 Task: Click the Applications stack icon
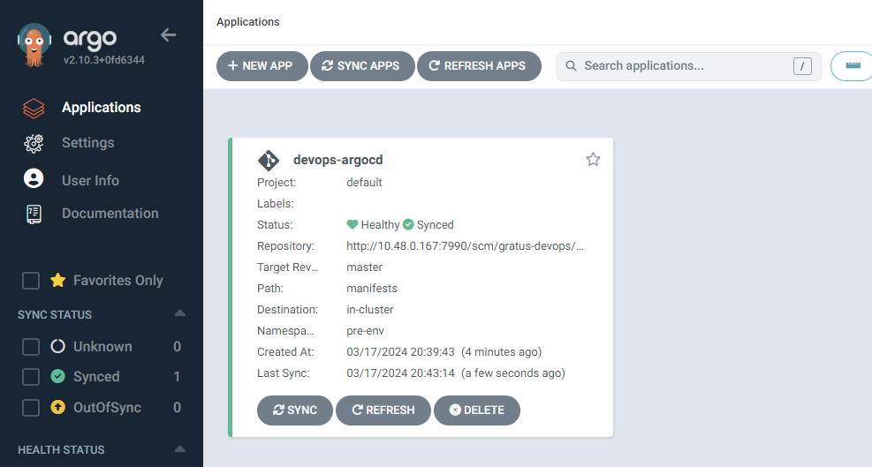pyautogui.click(x=34, y=108)
